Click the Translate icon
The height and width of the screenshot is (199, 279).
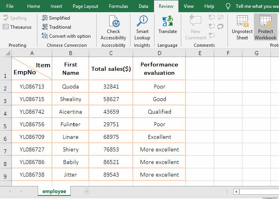[x=167, y=21]
